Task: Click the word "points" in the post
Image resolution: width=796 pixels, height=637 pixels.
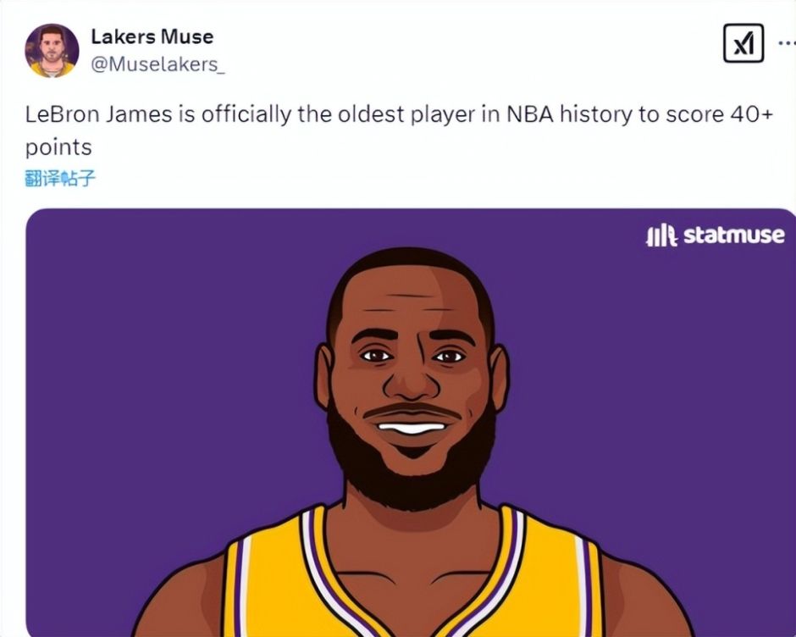Action: tap(58, 147)
